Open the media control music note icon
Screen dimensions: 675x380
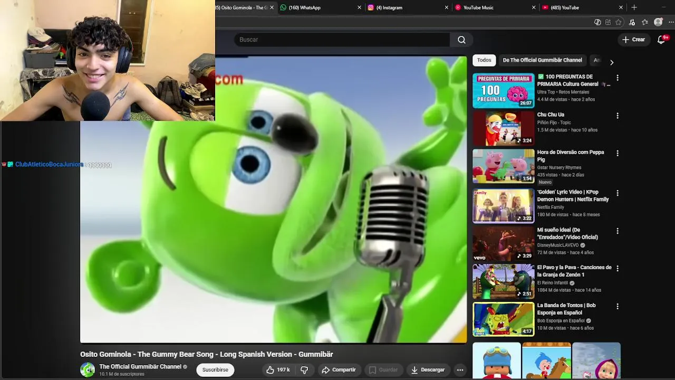pyautogui.click(x=632, y=22)
